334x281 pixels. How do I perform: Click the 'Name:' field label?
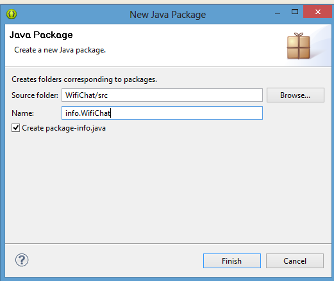click(x=22, y=113)
